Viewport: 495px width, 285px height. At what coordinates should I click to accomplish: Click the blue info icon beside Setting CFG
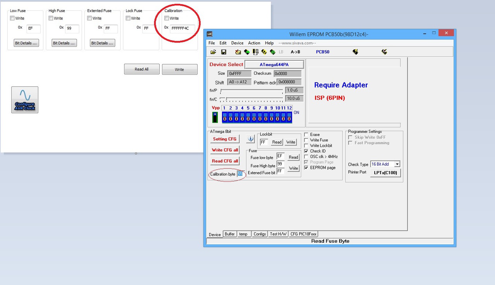[x=251, y=139]
